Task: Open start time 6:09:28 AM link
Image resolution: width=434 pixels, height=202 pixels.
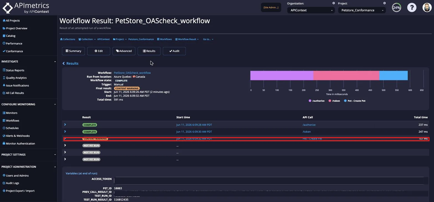Action: tap(194, 125)
